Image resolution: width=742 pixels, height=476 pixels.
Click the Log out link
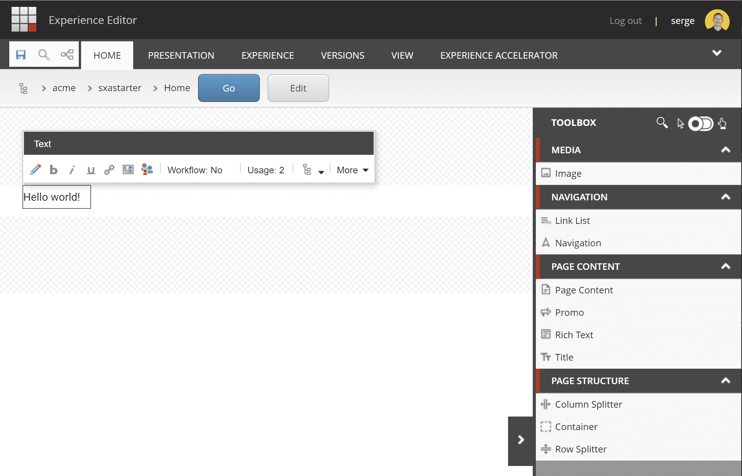(625, 20)
